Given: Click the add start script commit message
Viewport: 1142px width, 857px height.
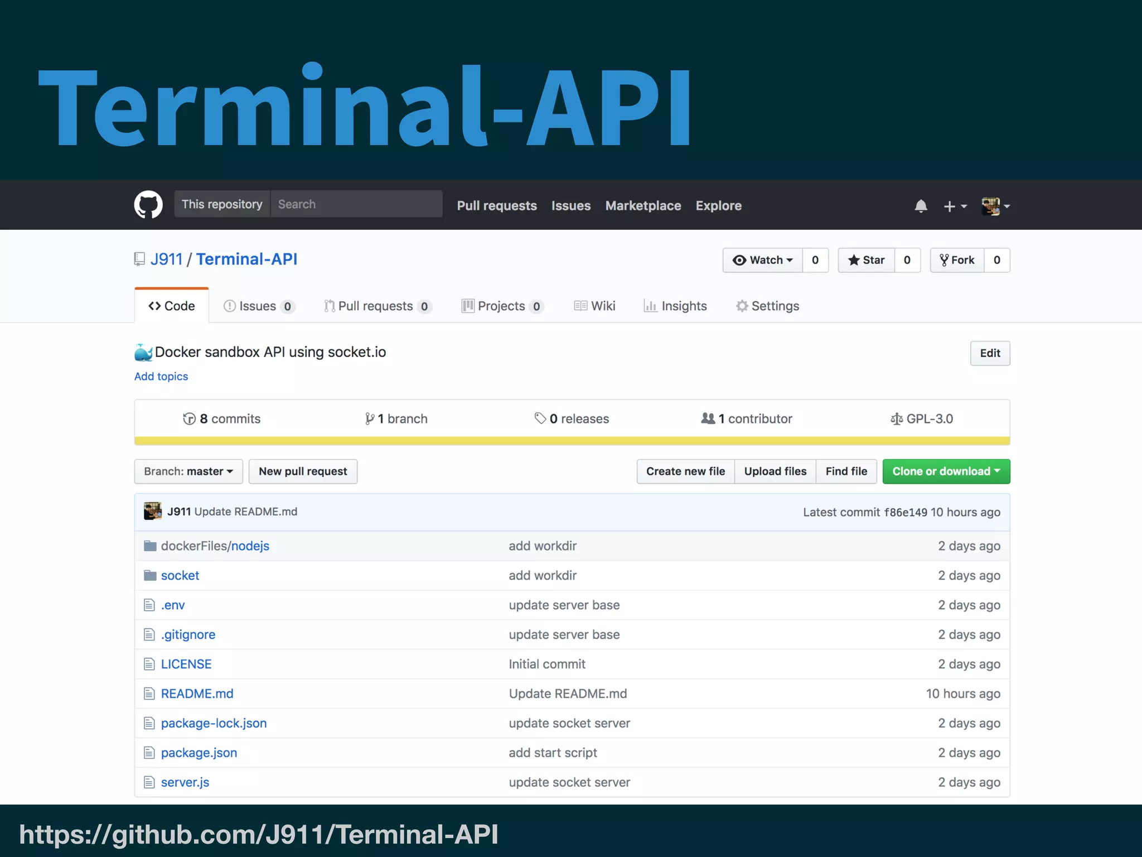Looking at the screenshot, I should tap(553, 753).
